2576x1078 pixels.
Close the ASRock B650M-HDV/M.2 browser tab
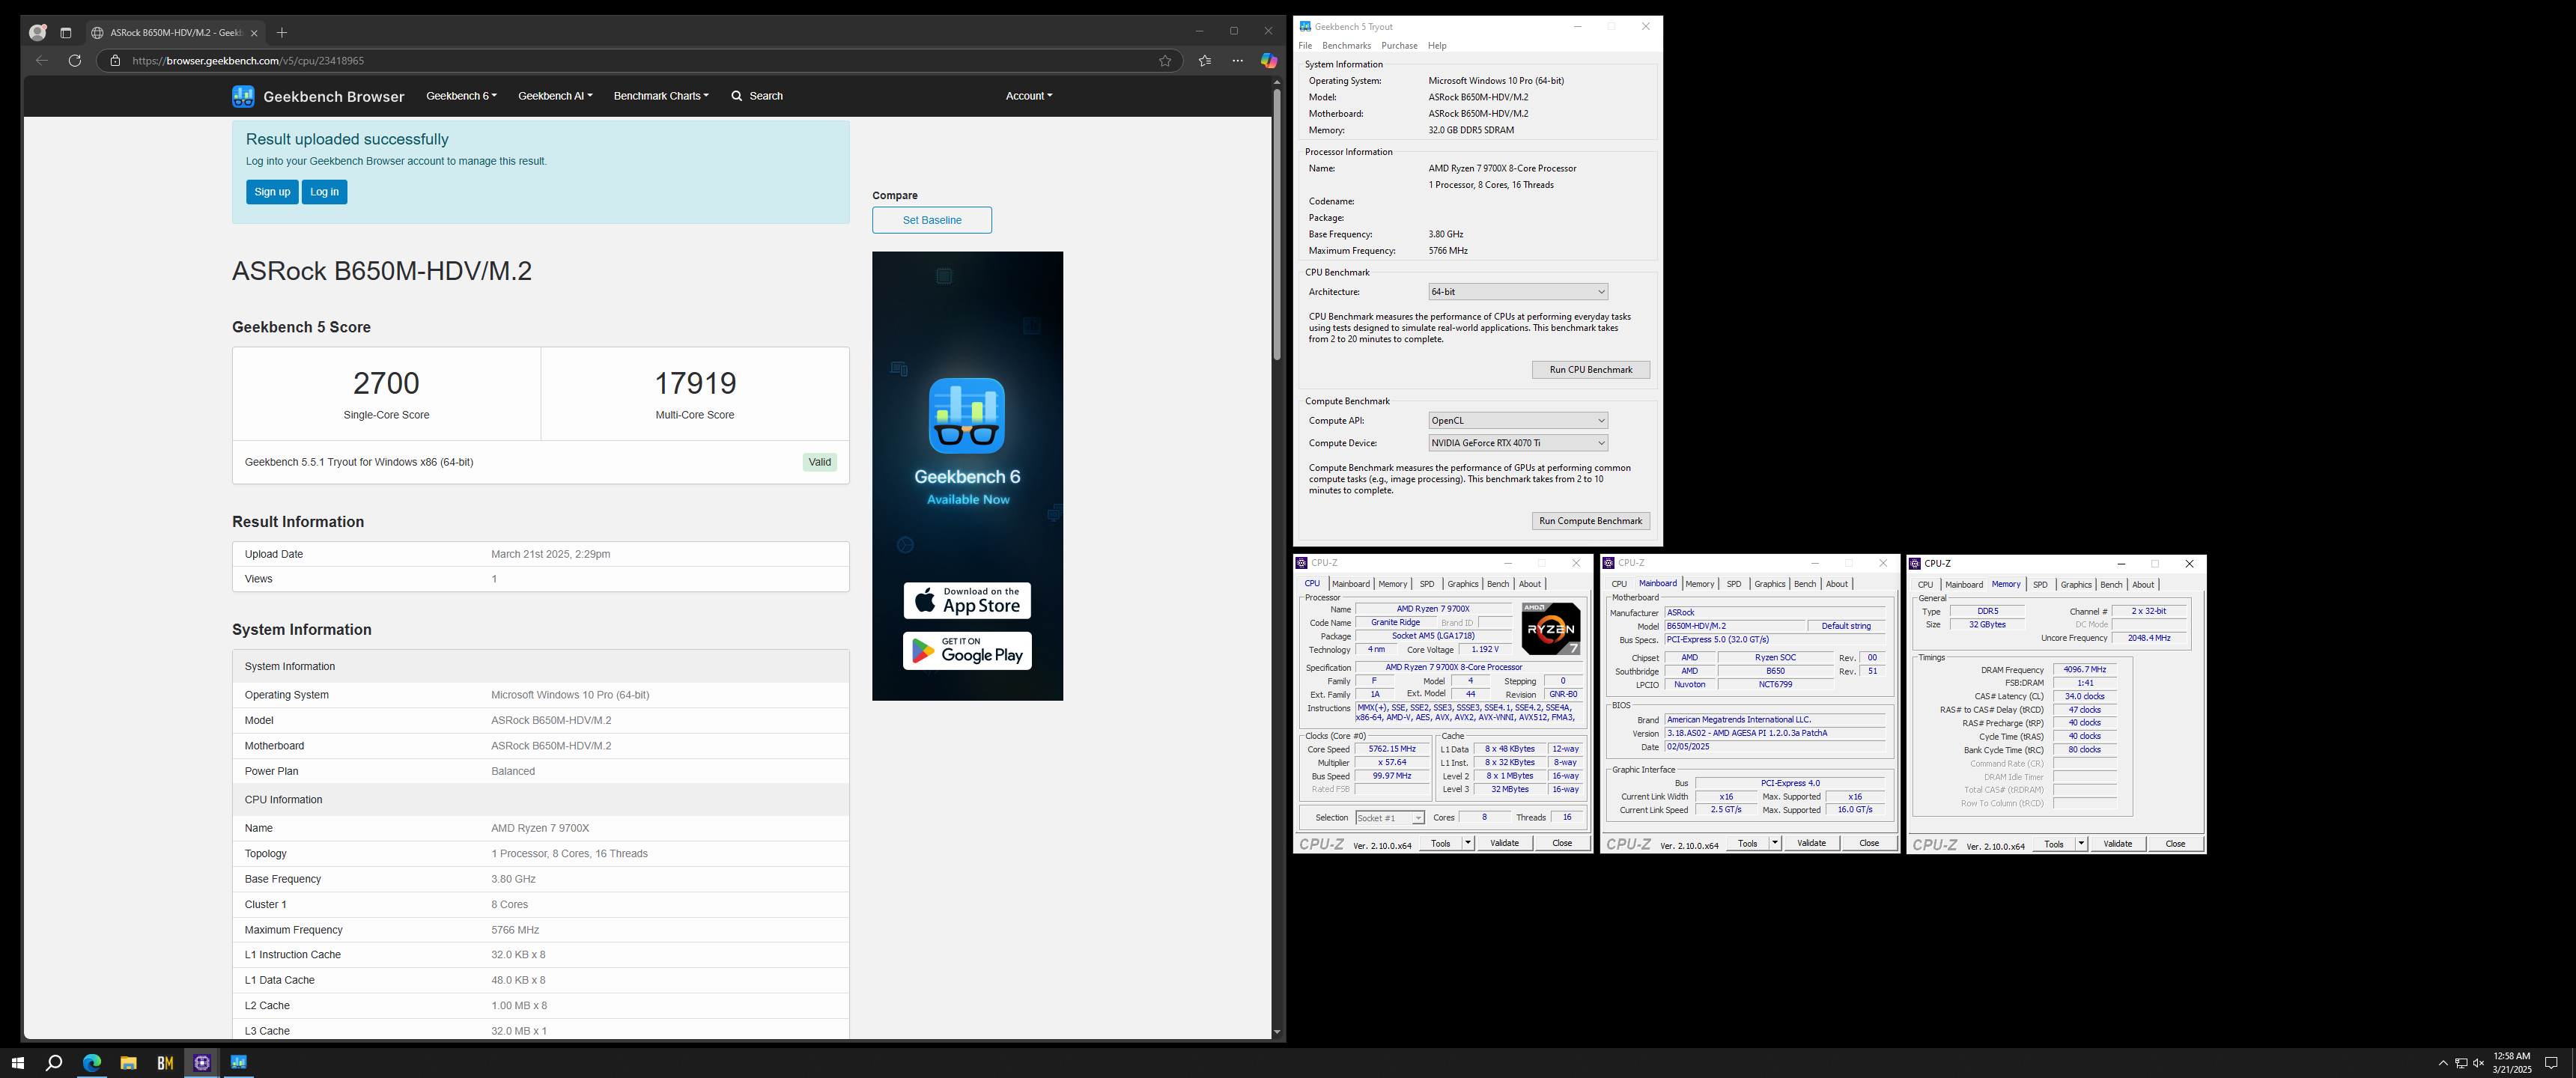coord(254,33)
